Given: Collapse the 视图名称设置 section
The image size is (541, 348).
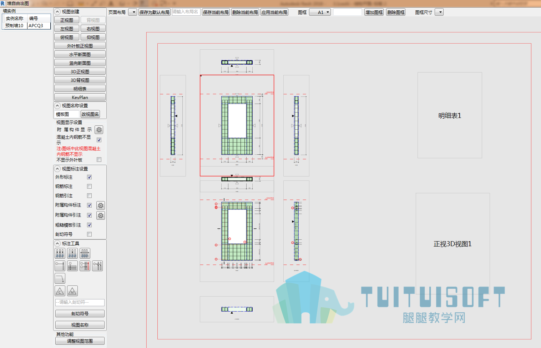Looking at the screenshot, I should click(x=57, y=106).
